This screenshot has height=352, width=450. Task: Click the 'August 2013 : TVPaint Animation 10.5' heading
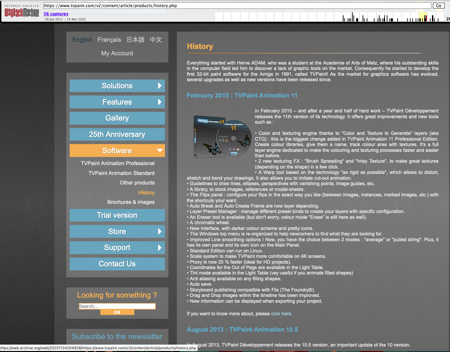242,330
